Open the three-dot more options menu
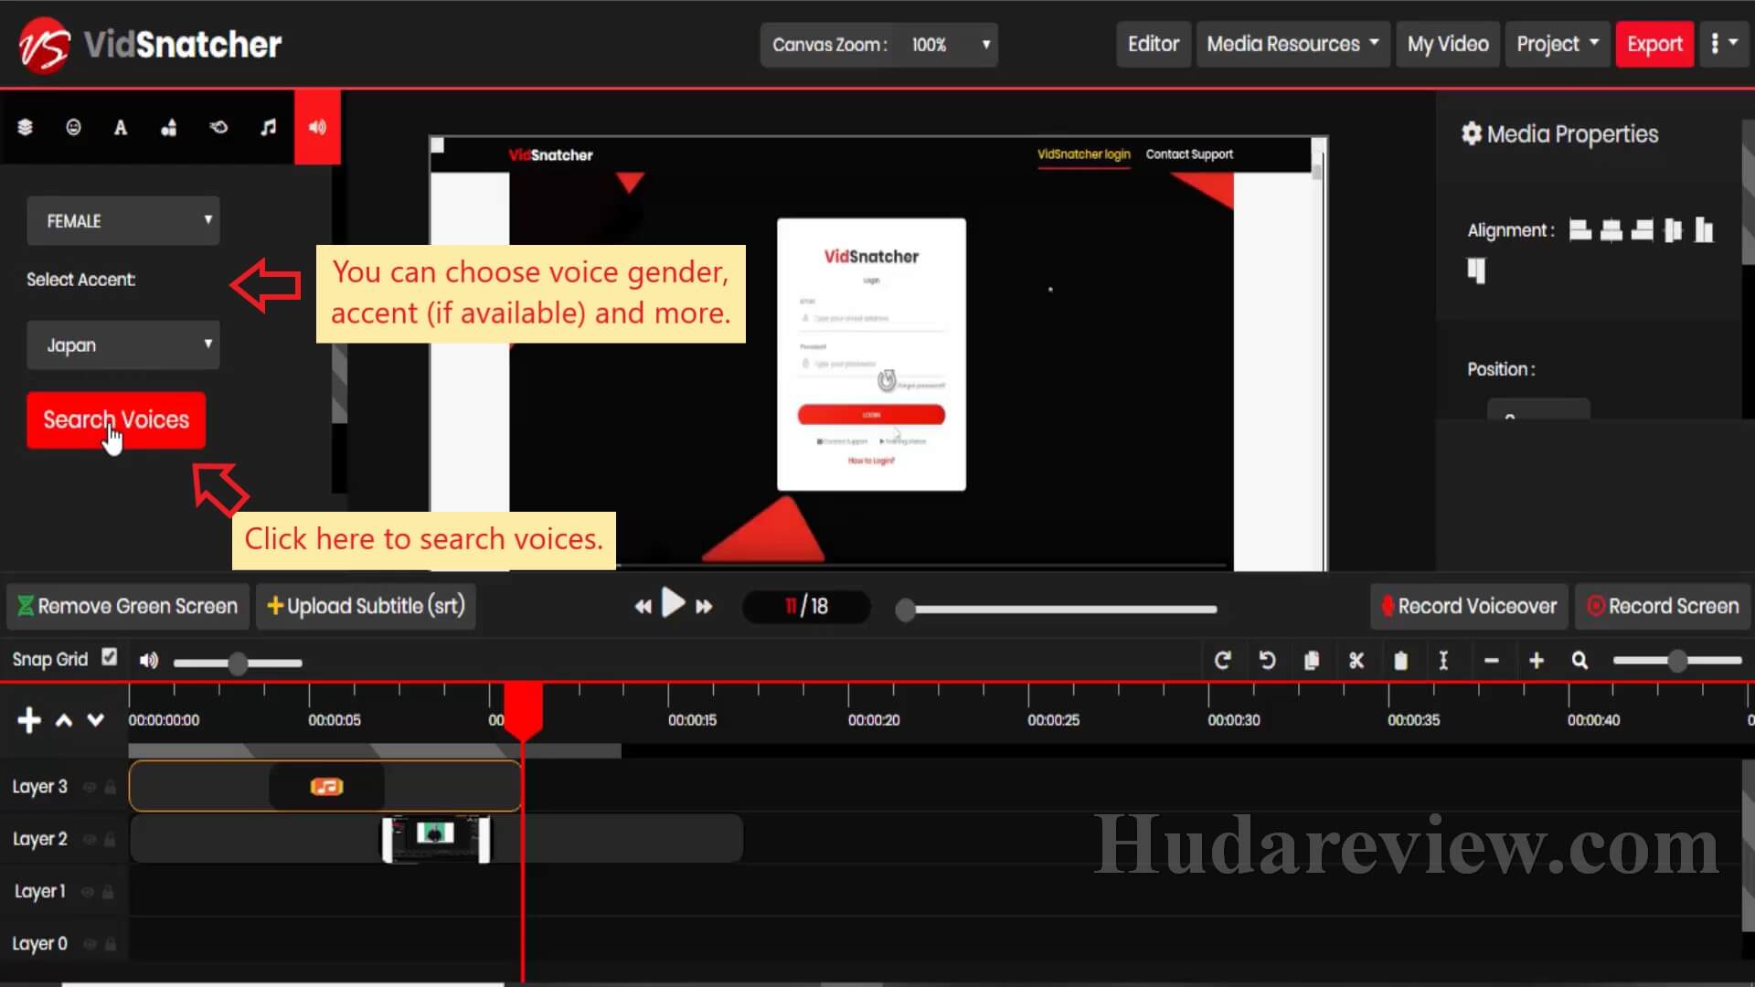Screen dimensions: 1755x987 point(1724,44)
